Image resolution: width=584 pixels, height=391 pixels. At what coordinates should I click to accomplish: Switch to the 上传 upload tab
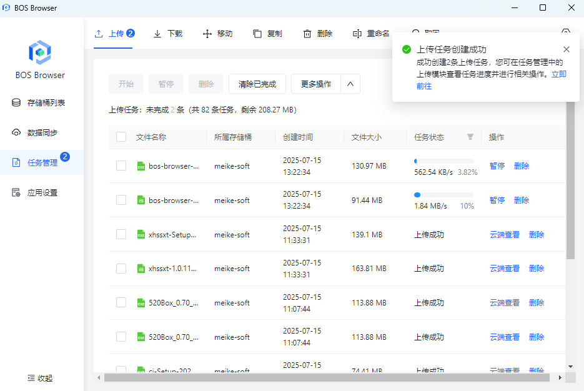tap(114, 34)
